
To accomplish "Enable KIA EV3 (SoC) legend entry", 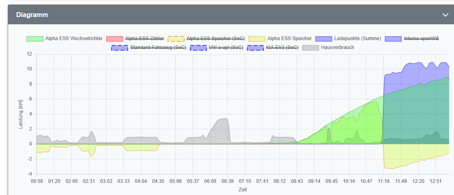I will click(282, 47).
